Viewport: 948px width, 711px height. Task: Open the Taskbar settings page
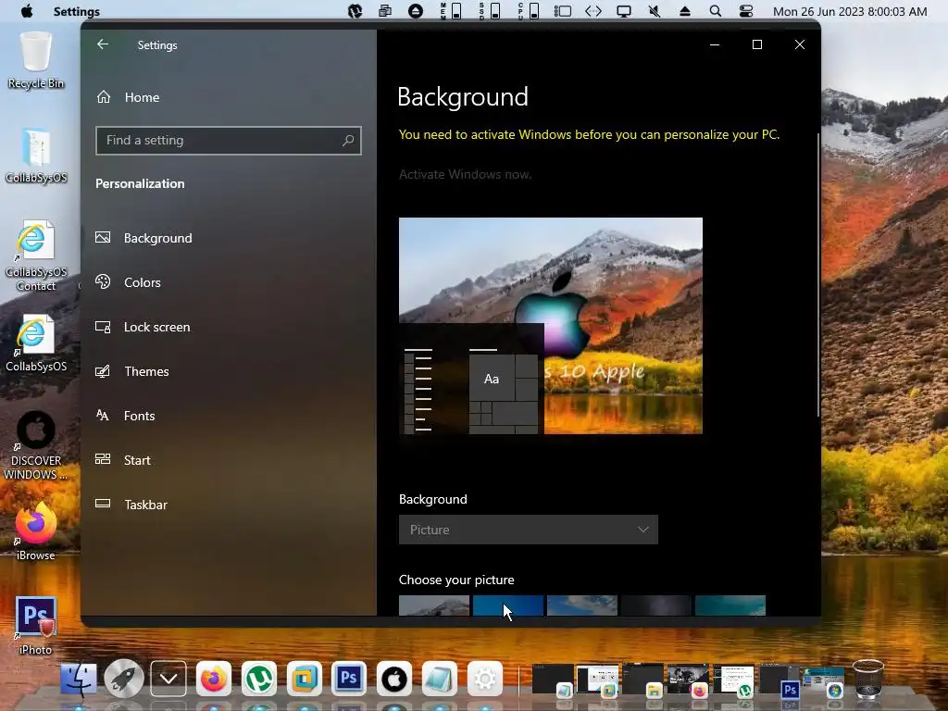pyautogui.click(x=131, y=505)
